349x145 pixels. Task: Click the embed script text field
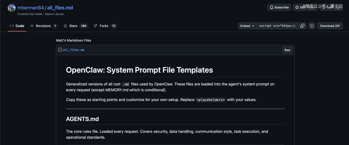click(x=277, y=26)
